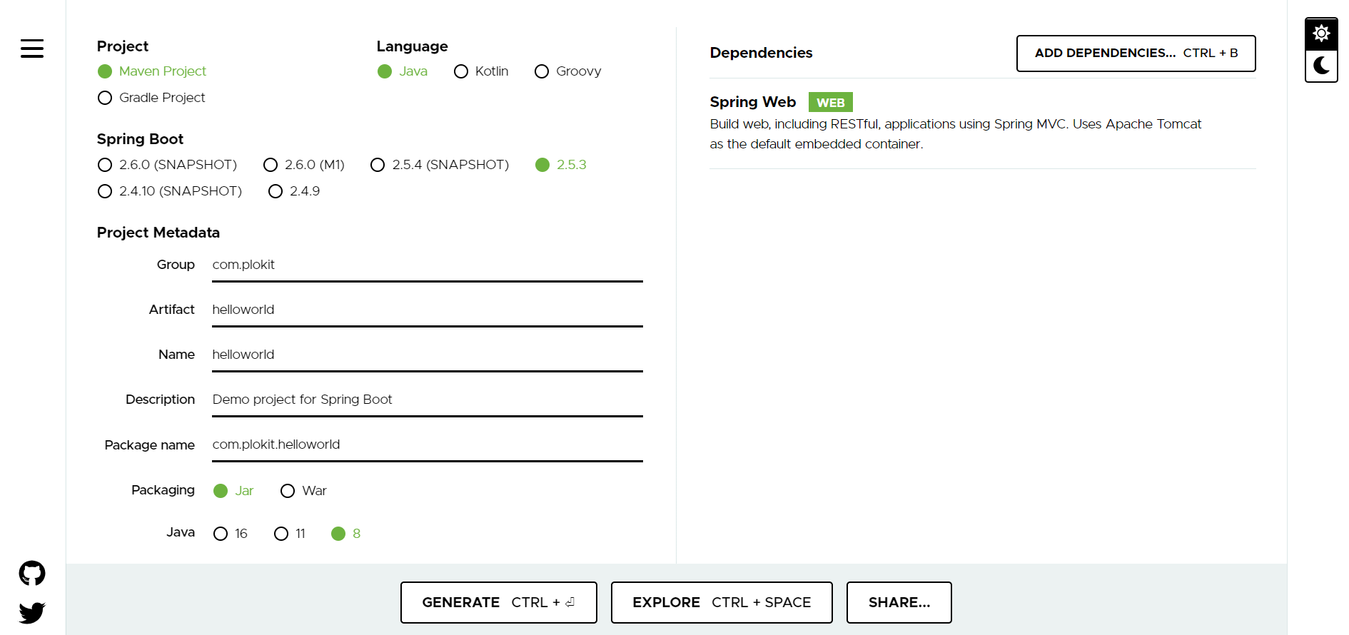Viewport: 1349px width, 635px height.
Task: Choose Java version 16
Action: pyautogui.click(x=231, y=534)
